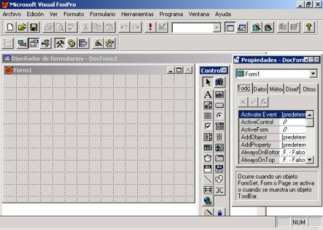Click the Save diskette toolbar icon
Viewport: 323px width, 230px height.
tap(34, 27)
